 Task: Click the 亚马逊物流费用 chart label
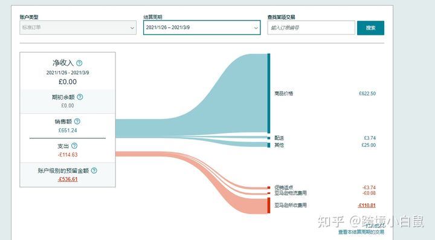tap(291, 193)
